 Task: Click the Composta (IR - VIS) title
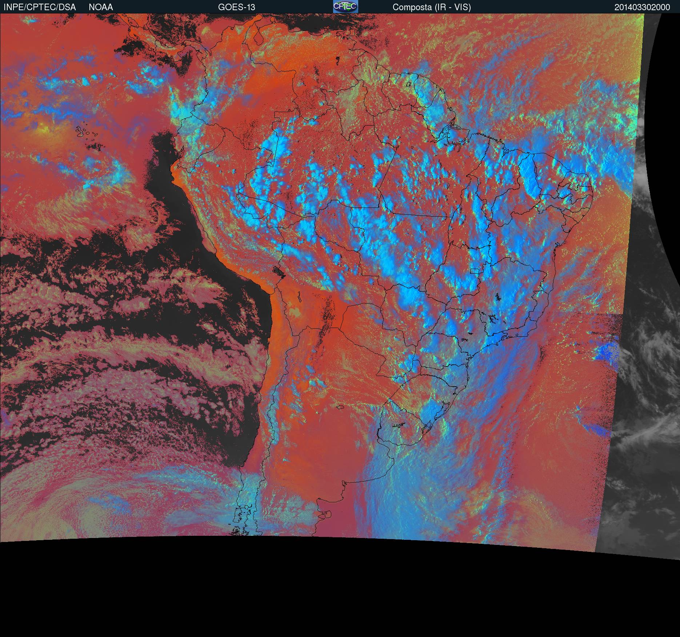pyautogui.click(x=432, y=7)
